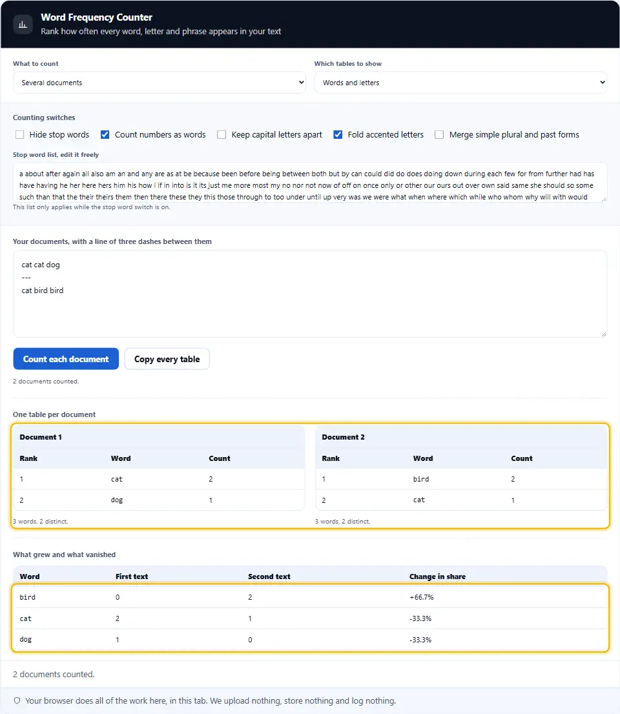Image resolution: width=620 pixels, height=714 pixels.
Task: Click the bar chart logo icon in the header
Action: click(x=23, y=25)
